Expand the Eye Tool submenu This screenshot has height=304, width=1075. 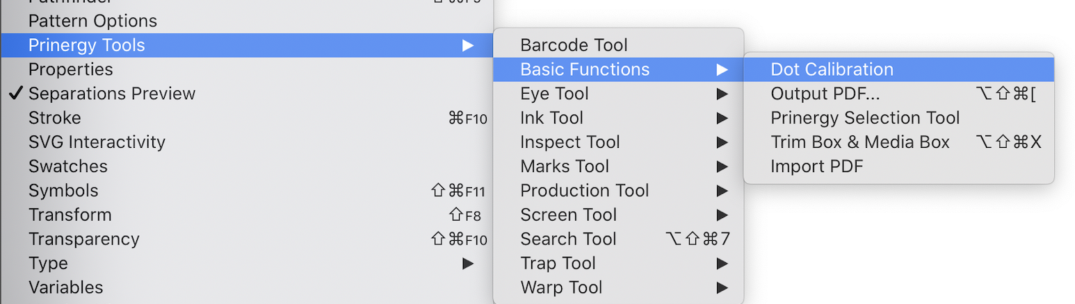coord(554,94)
